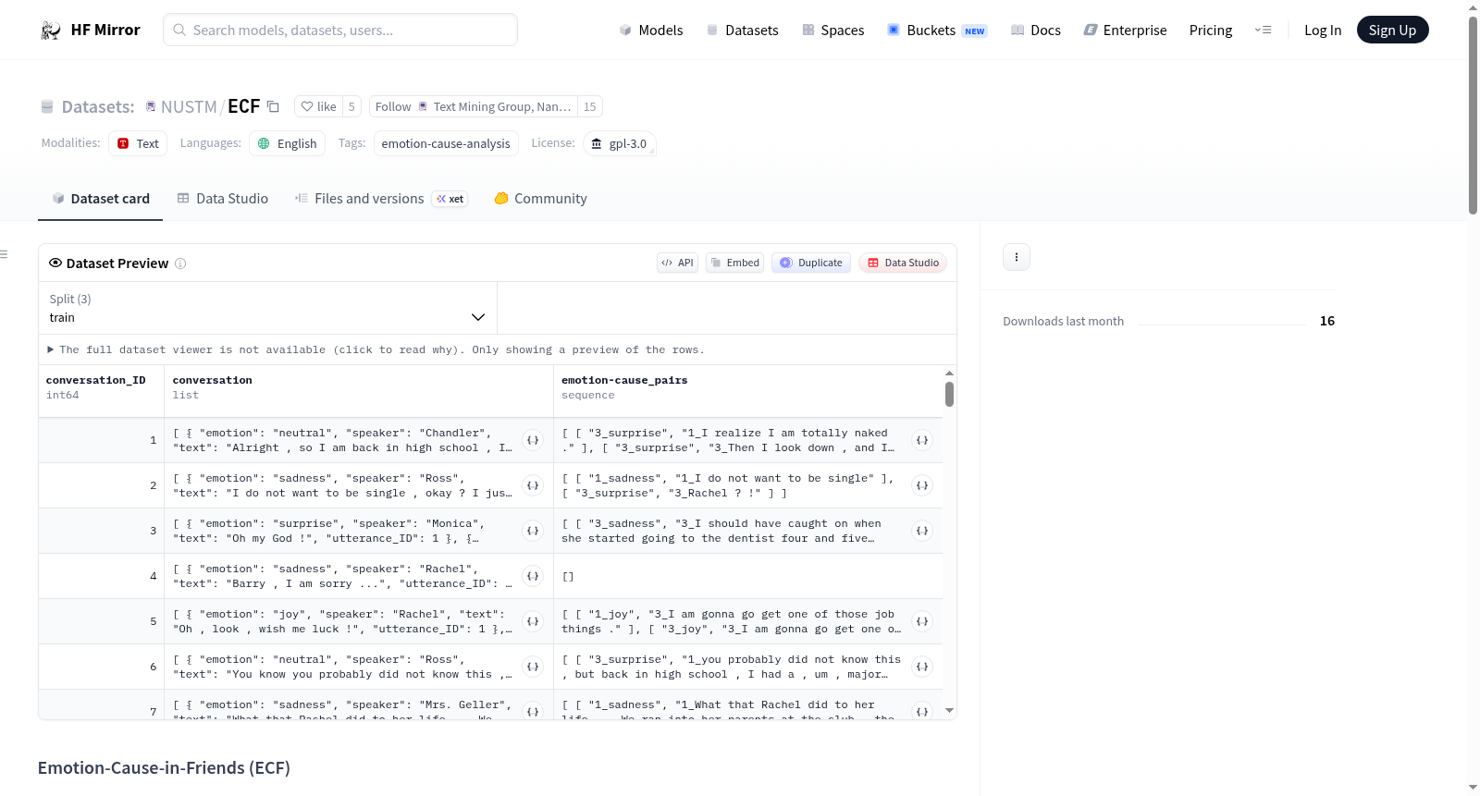Click the HF Mirror logo

(90, 30)
